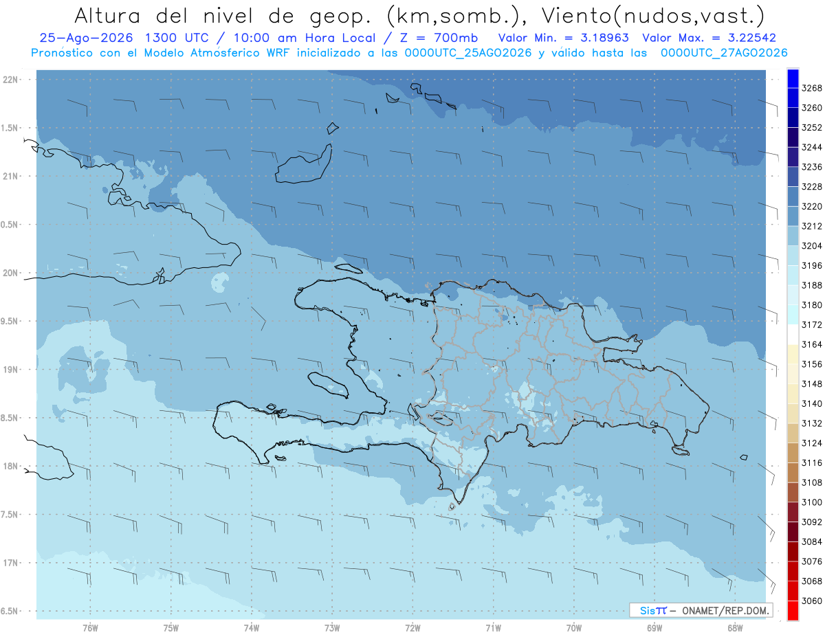The height and width of the screenshot is (637, 825).
Task: Click the "3108" colorbar label
Action: coord(811,482)
